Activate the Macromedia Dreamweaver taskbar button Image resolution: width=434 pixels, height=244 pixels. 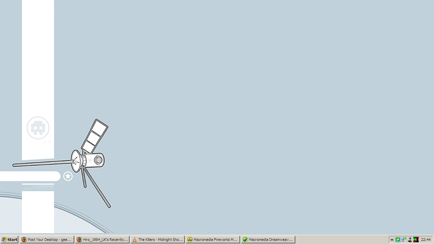click(268, 240)
